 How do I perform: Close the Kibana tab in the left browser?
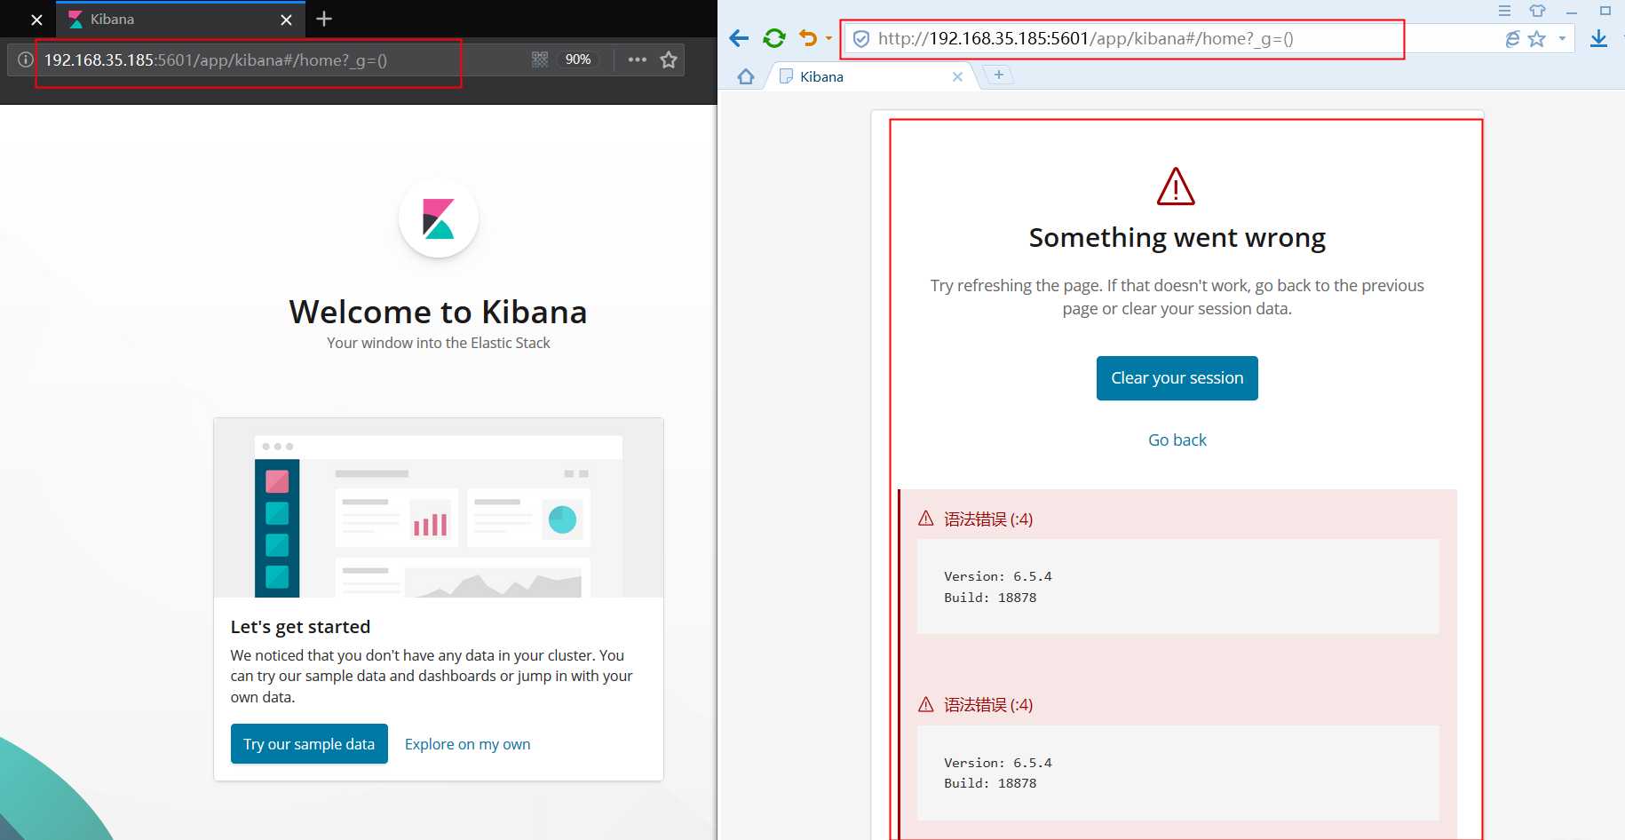[x=286, y=20]
